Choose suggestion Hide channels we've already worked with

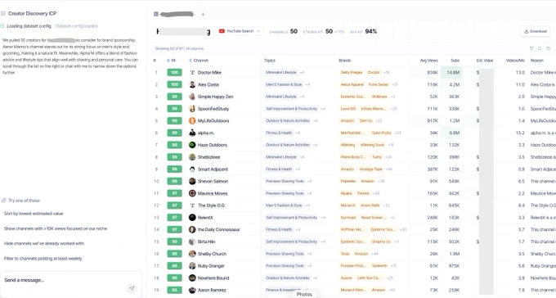point(44,244)
